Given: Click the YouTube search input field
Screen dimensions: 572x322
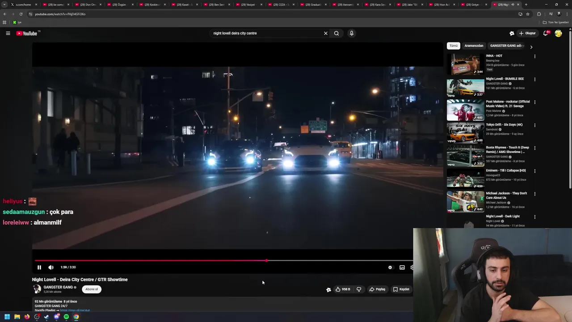Looking at the screenshot, I should pos(266,33).
